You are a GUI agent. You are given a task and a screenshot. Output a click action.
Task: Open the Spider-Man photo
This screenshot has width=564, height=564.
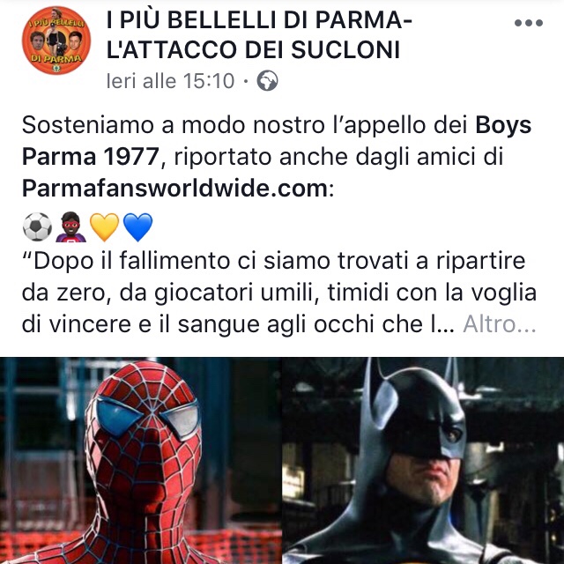(141, 460)
